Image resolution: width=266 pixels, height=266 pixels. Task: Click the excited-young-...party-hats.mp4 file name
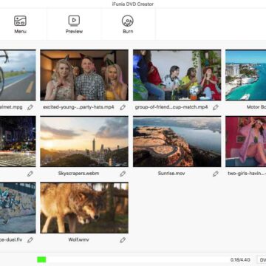pyautogui.click(x=78, y=107)
